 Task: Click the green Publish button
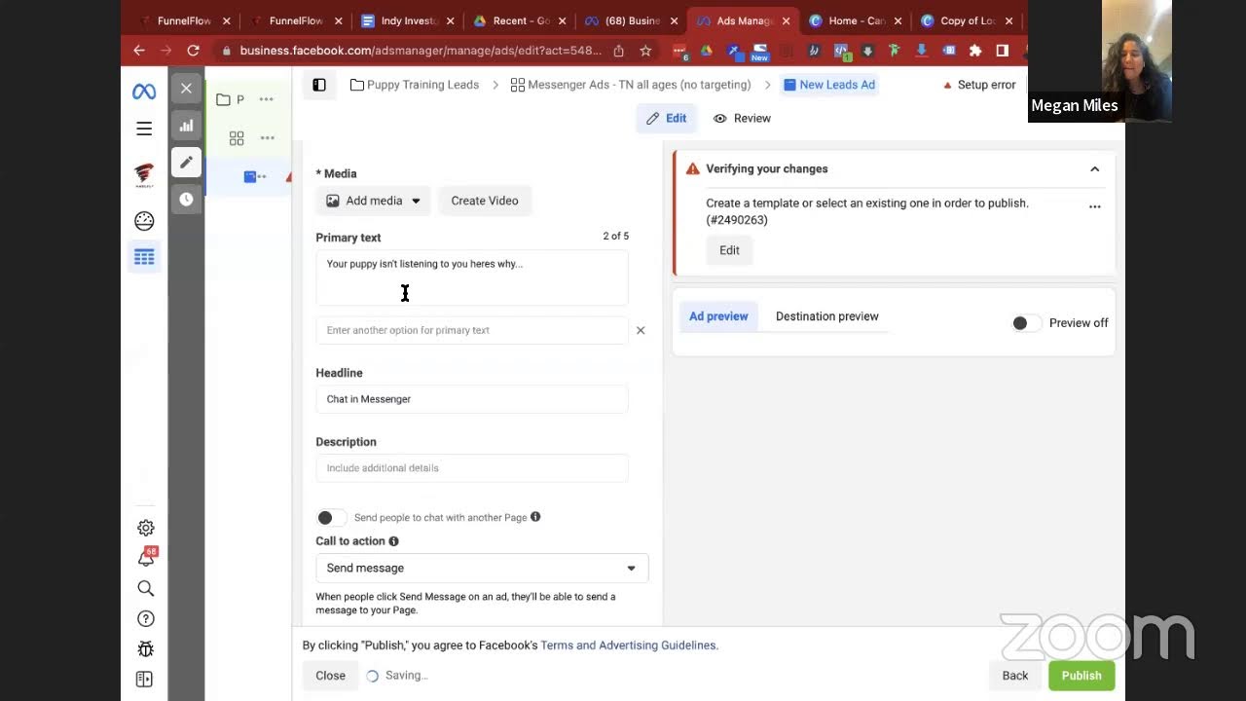pos(1081,676)
